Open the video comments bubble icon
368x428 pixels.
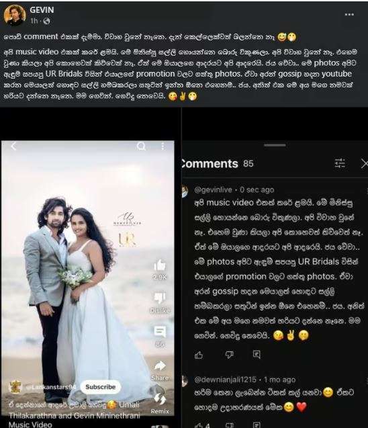pyautogui.click(x=160, y=332)
